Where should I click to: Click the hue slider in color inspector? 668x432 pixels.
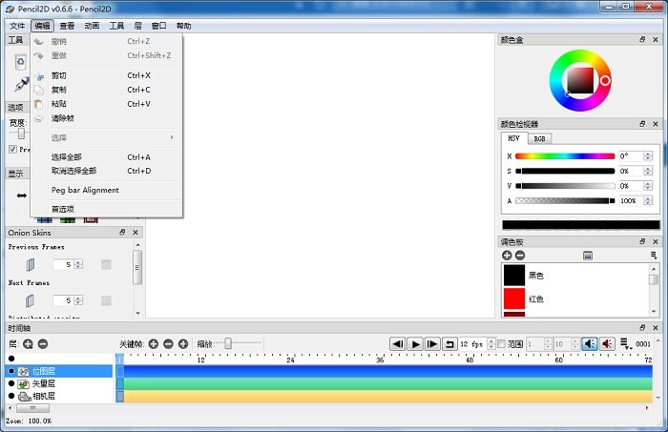(564, 155)
